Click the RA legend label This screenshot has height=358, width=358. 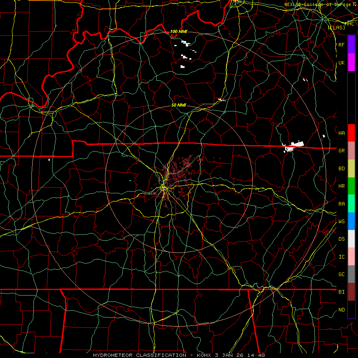[341, 204]
